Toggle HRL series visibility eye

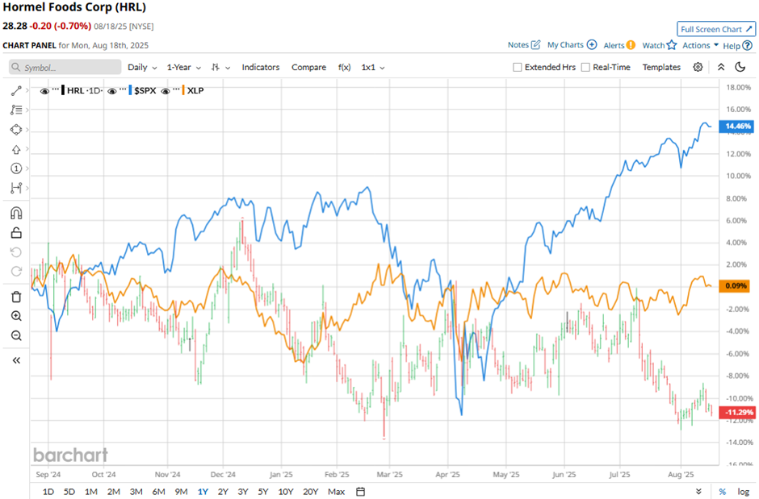[x=44, y=91]
